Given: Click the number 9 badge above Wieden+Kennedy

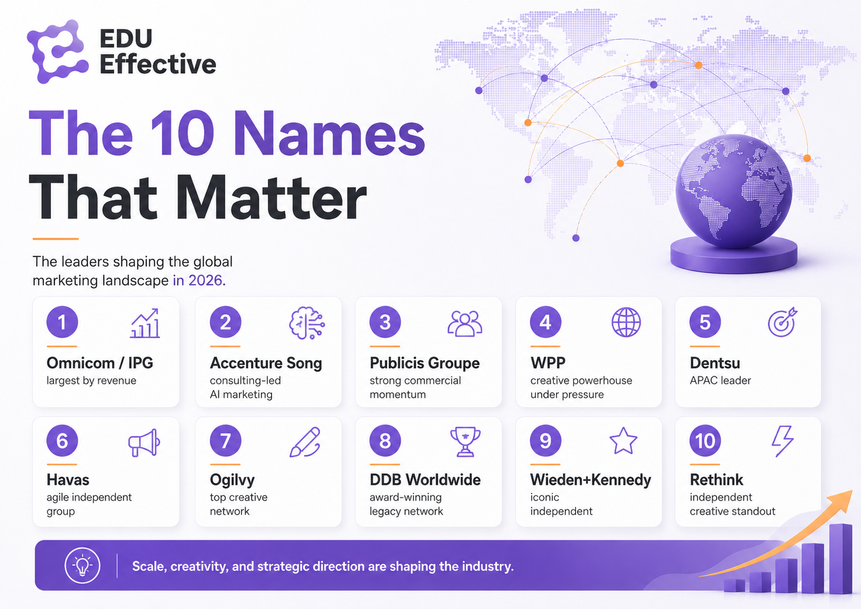Looking at the screenshot, I should [546, 441].
